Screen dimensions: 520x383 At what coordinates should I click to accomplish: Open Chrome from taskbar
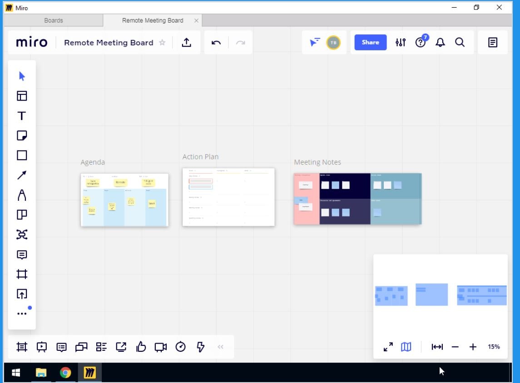(x=65, y=373)
